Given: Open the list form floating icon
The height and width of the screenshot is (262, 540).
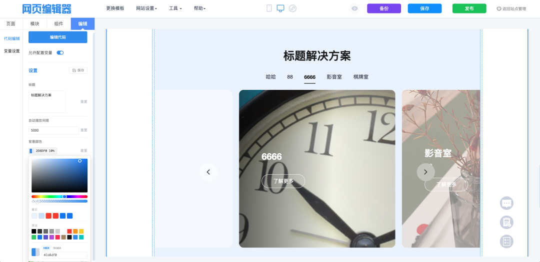Looking at the screenshot, I should click(x=506, y=242).
